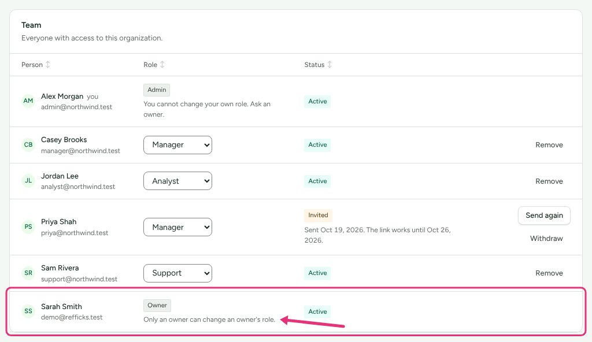Click the name Casey Brooks
Image resolution: width=592 pixels, height=342 pixels.
point(64,140)
